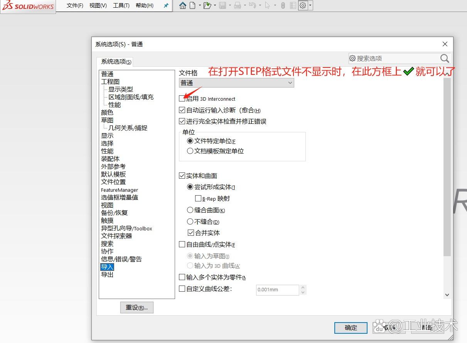Confirm with the 确定 button
This screenshot has width=467, height=343.
click(351, 328)
